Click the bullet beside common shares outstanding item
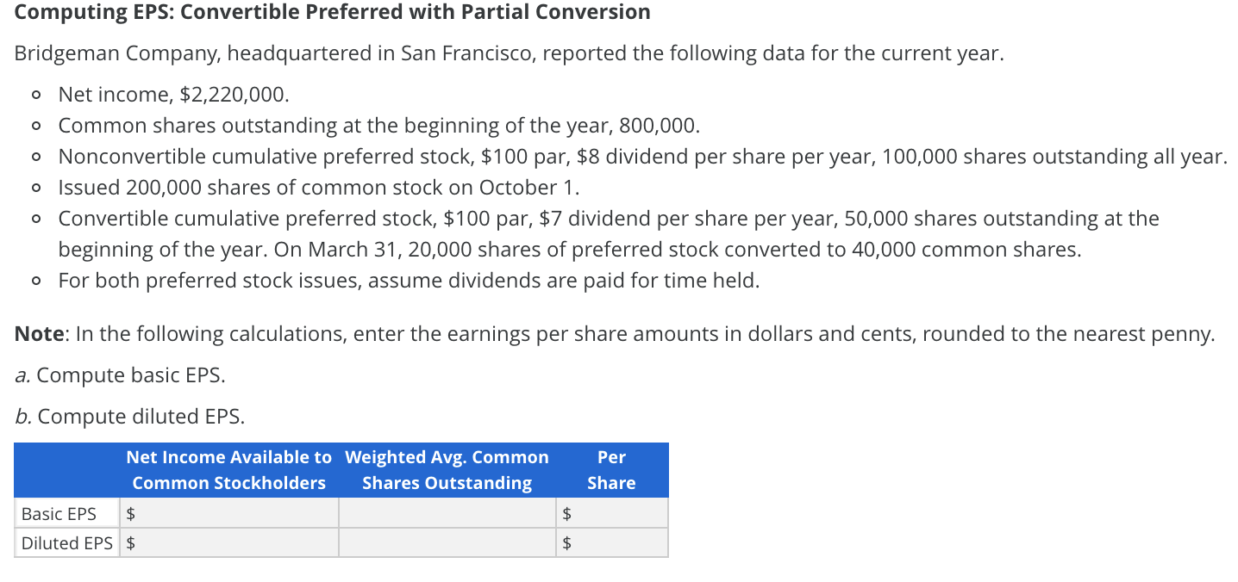1238x582 pixels. (x=35, y=126)
